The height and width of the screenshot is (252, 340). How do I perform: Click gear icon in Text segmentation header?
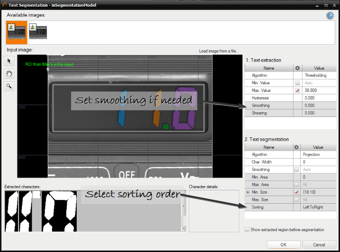click(x=297, y=147)
